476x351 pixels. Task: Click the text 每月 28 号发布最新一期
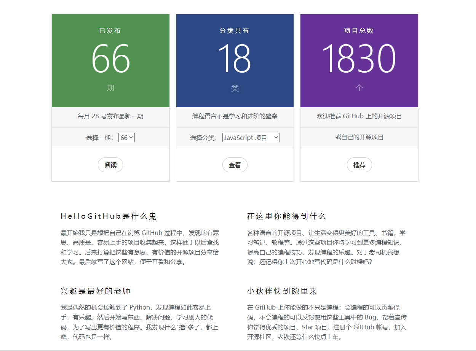pyautogui.click(x=110, y=116)
